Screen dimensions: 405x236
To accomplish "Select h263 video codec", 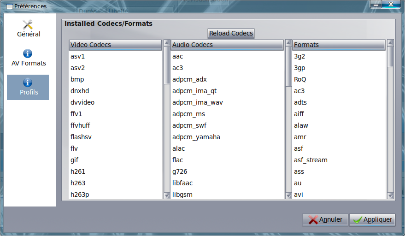I will (115, 183).
